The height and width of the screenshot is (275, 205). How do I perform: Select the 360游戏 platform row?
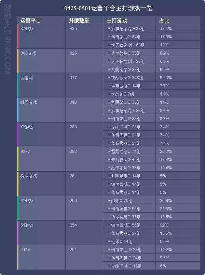coord(28,53)
